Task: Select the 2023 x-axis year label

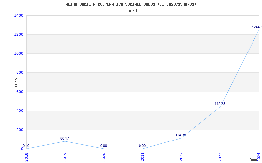Action: tap(220, 157)
